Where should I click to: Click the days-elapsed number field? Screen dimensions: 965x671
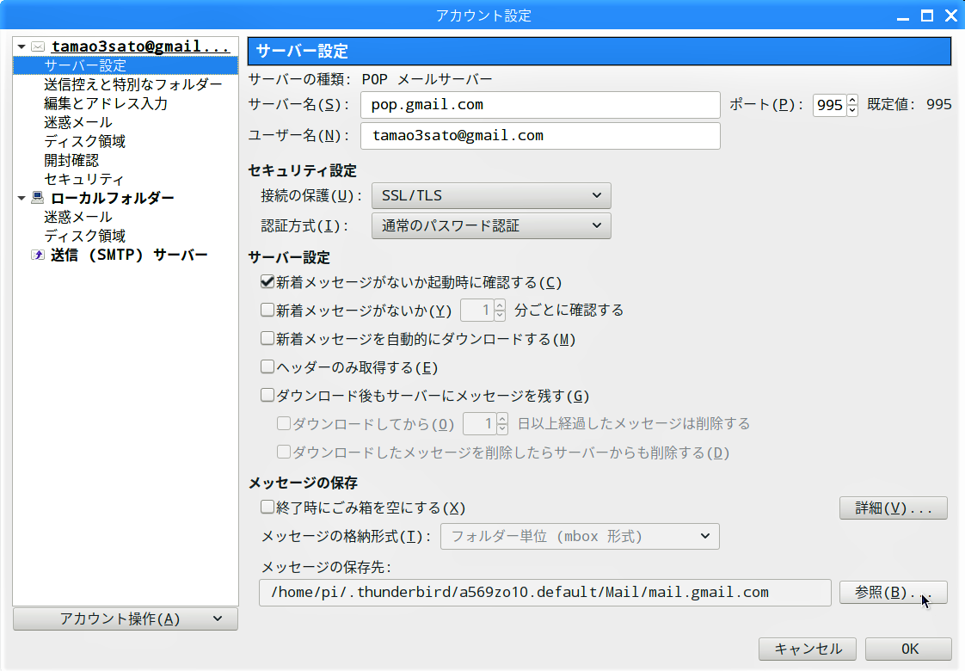pyautogui.click(x=480, y=423)
